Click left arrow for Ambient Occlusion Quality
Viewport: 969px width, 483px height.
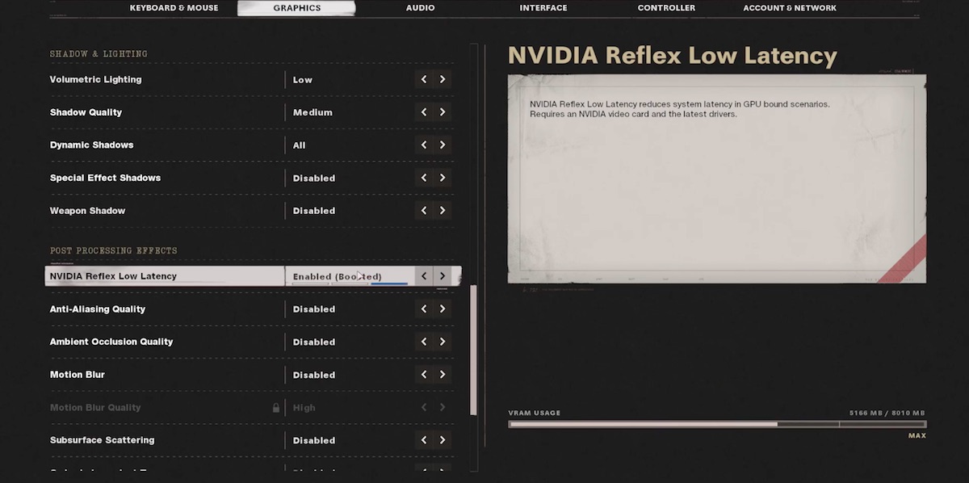coord(424,342)
